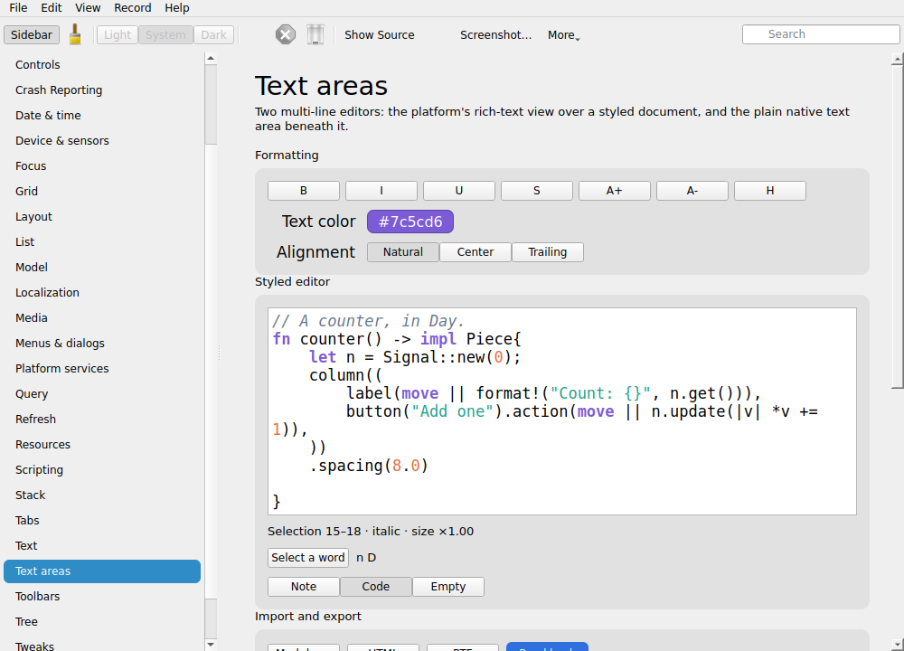Load the Note sample document
The height and width of the screenshot is (651, 904).
point(304,587)
